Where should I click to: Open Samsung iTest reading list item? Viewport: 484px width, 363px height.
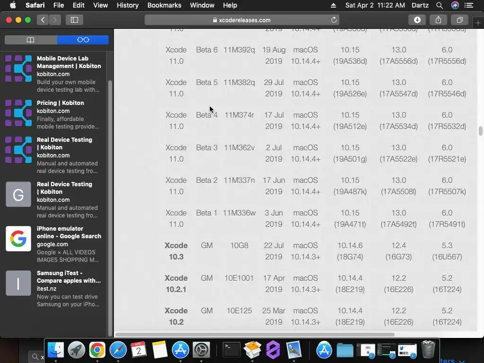54,288
